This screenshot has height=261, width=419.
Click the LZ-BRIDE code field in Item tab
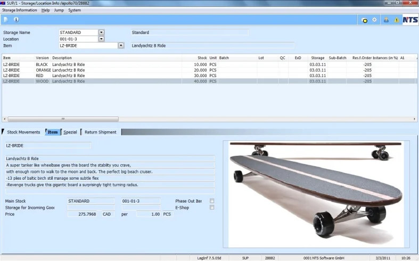point(48,146)
